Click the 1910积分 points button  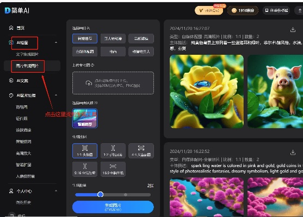coord(243,10)
